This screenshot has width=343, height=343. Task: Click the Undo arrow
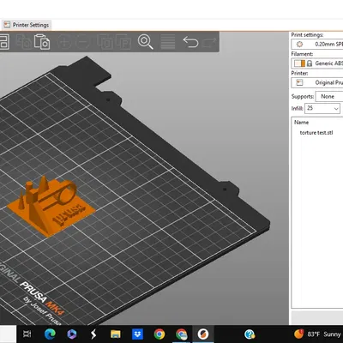190,42
